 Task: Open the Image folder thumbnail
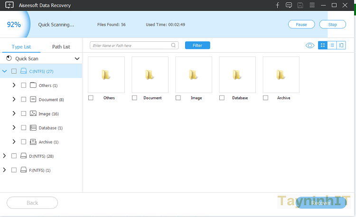pyautogui.click(x=194, y=75)
